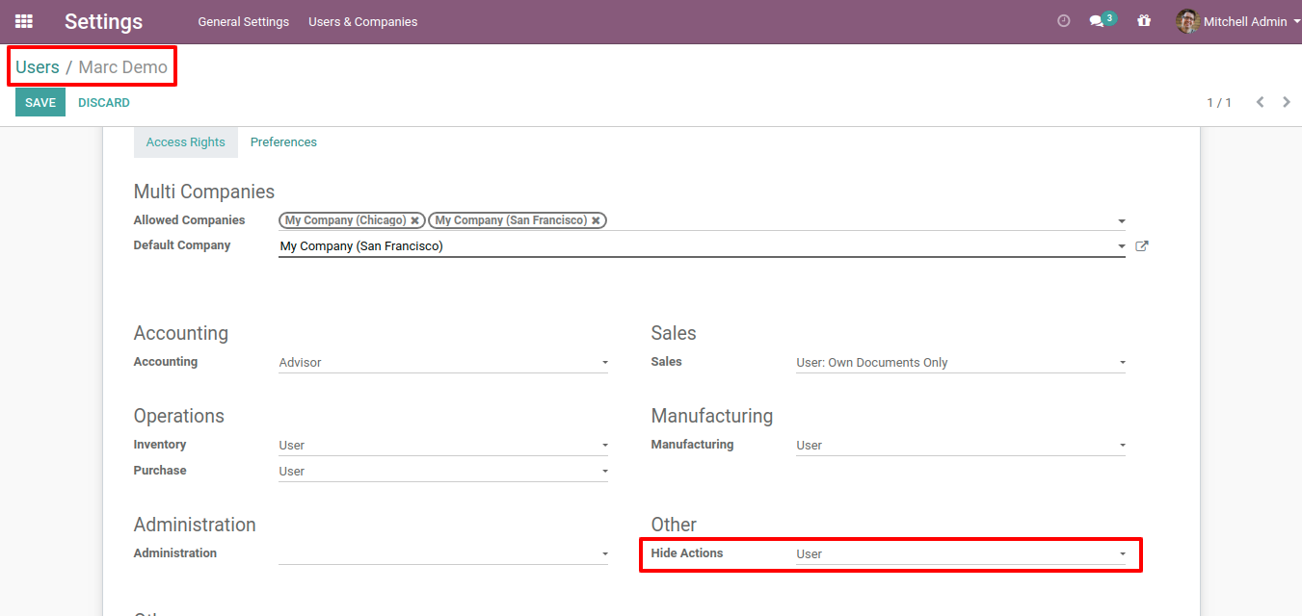
Task: Go to previous record arrow
Action: pyautogui.click(x=1260, y=102)
